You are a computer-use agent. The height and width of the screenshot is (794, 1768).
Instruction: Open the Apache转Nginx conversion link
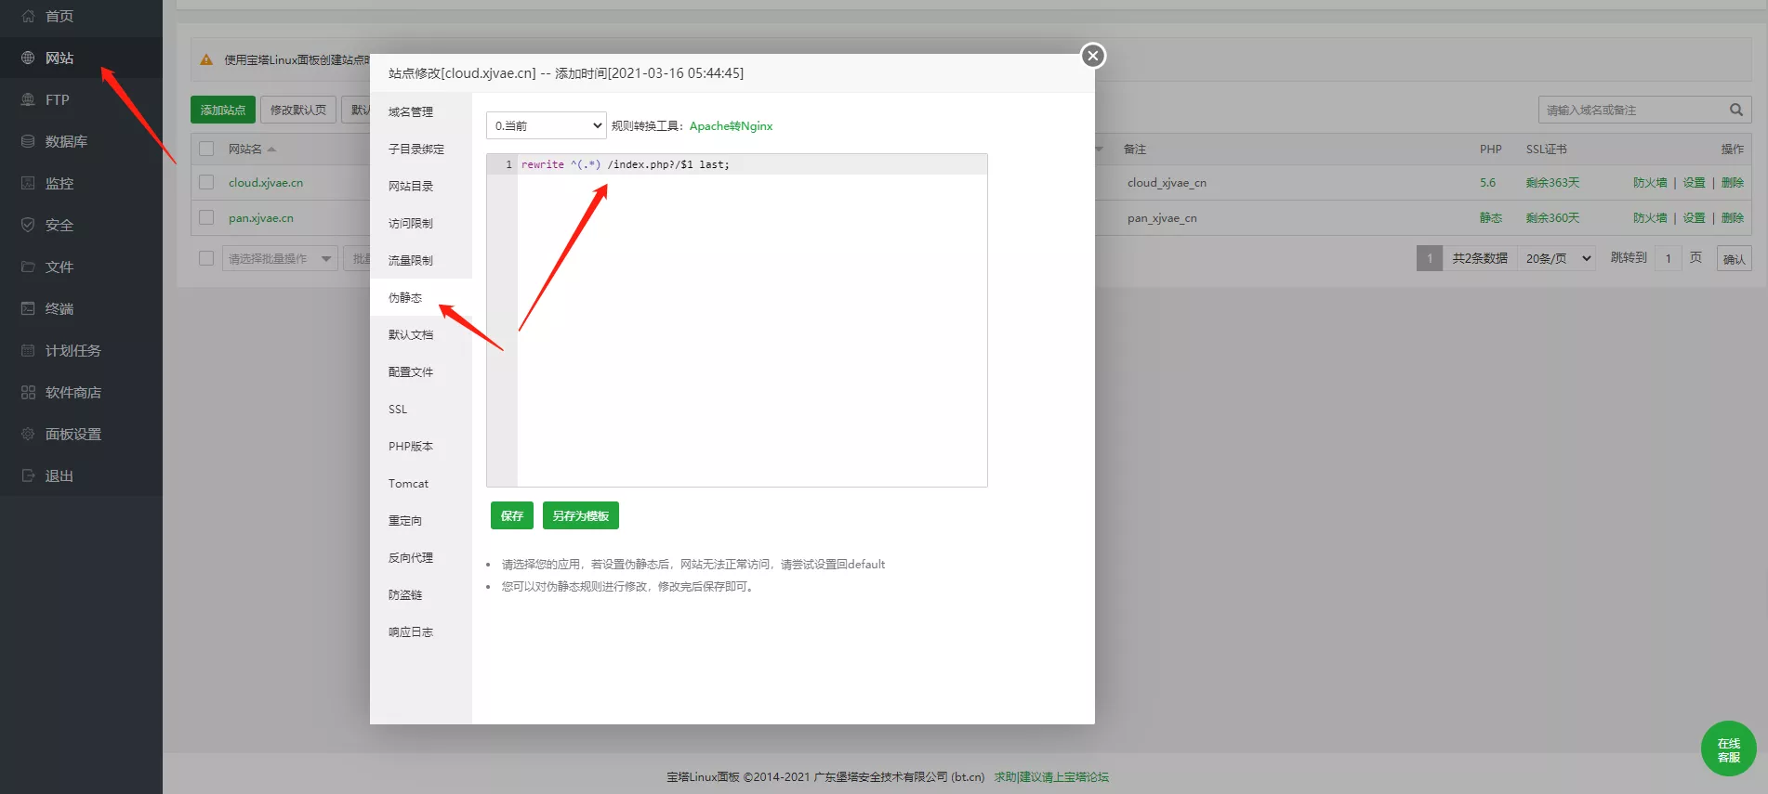point(731,125)
